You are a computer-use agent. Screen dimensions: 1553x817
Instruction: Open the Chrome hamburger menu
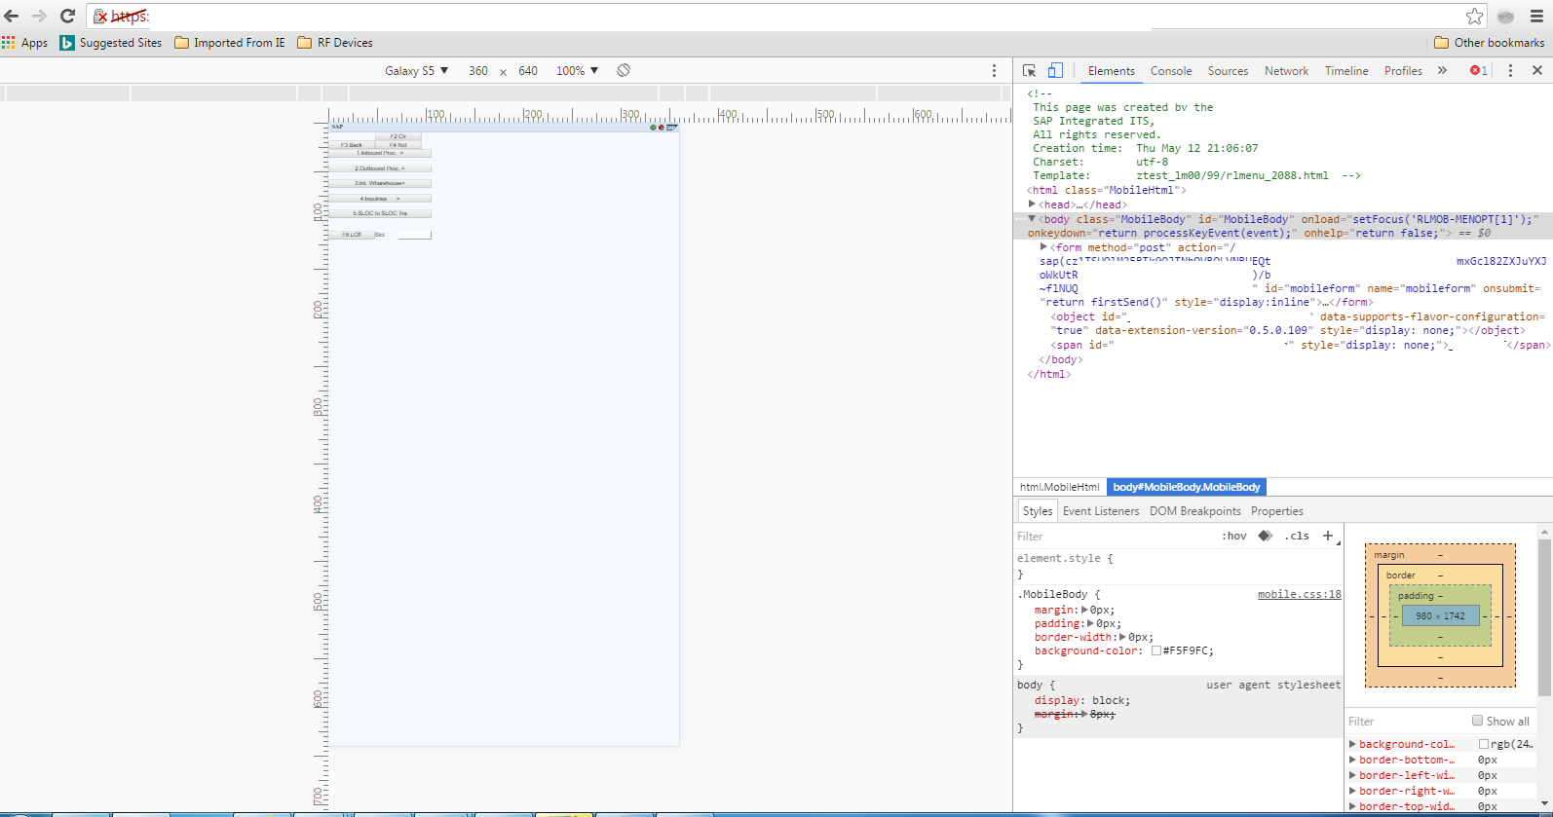(1536, 16)
